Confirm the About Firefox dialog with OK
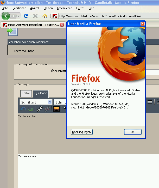 coord(133,132)
